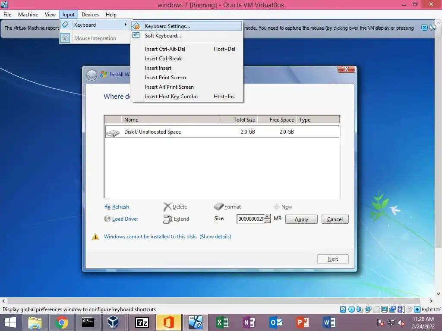Viewport: 442px width, 331px height.
Task: Open the Help menu
Action: 111,15
